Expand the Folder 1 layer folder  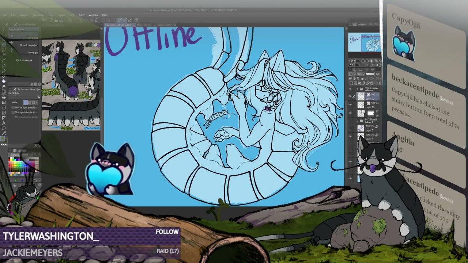pos(358,121)
